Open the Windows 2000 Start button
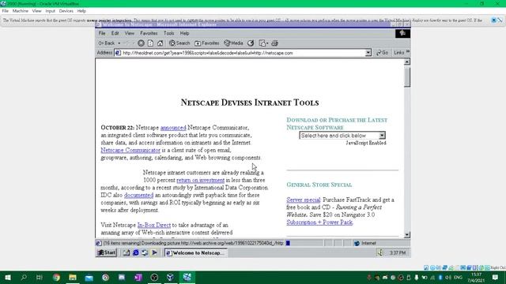 [107, 252]
